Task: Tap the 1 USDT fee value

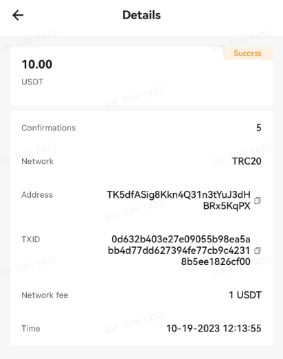Action: coord(245,295)
